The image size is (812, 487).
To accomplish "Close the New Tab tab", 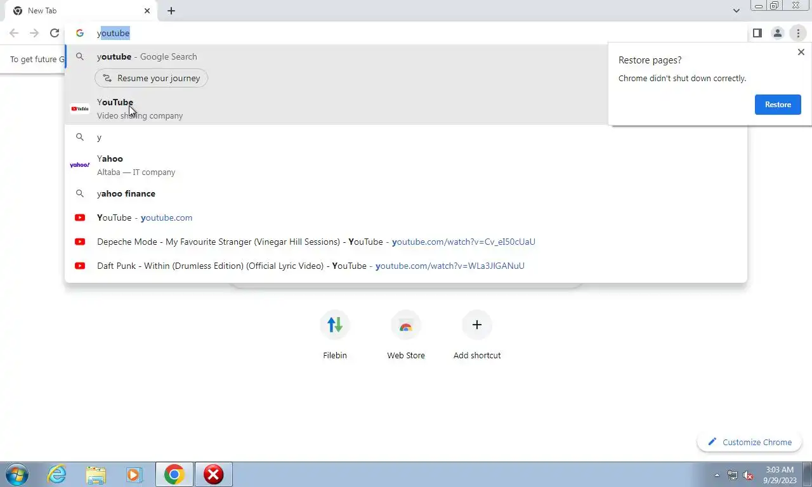I will [147, 11].
